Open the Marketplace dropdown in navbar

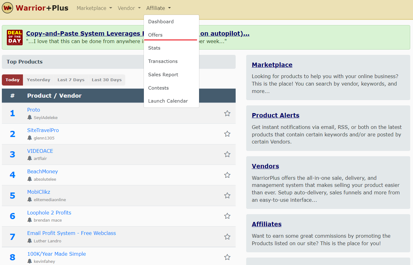tap(94, 8)
